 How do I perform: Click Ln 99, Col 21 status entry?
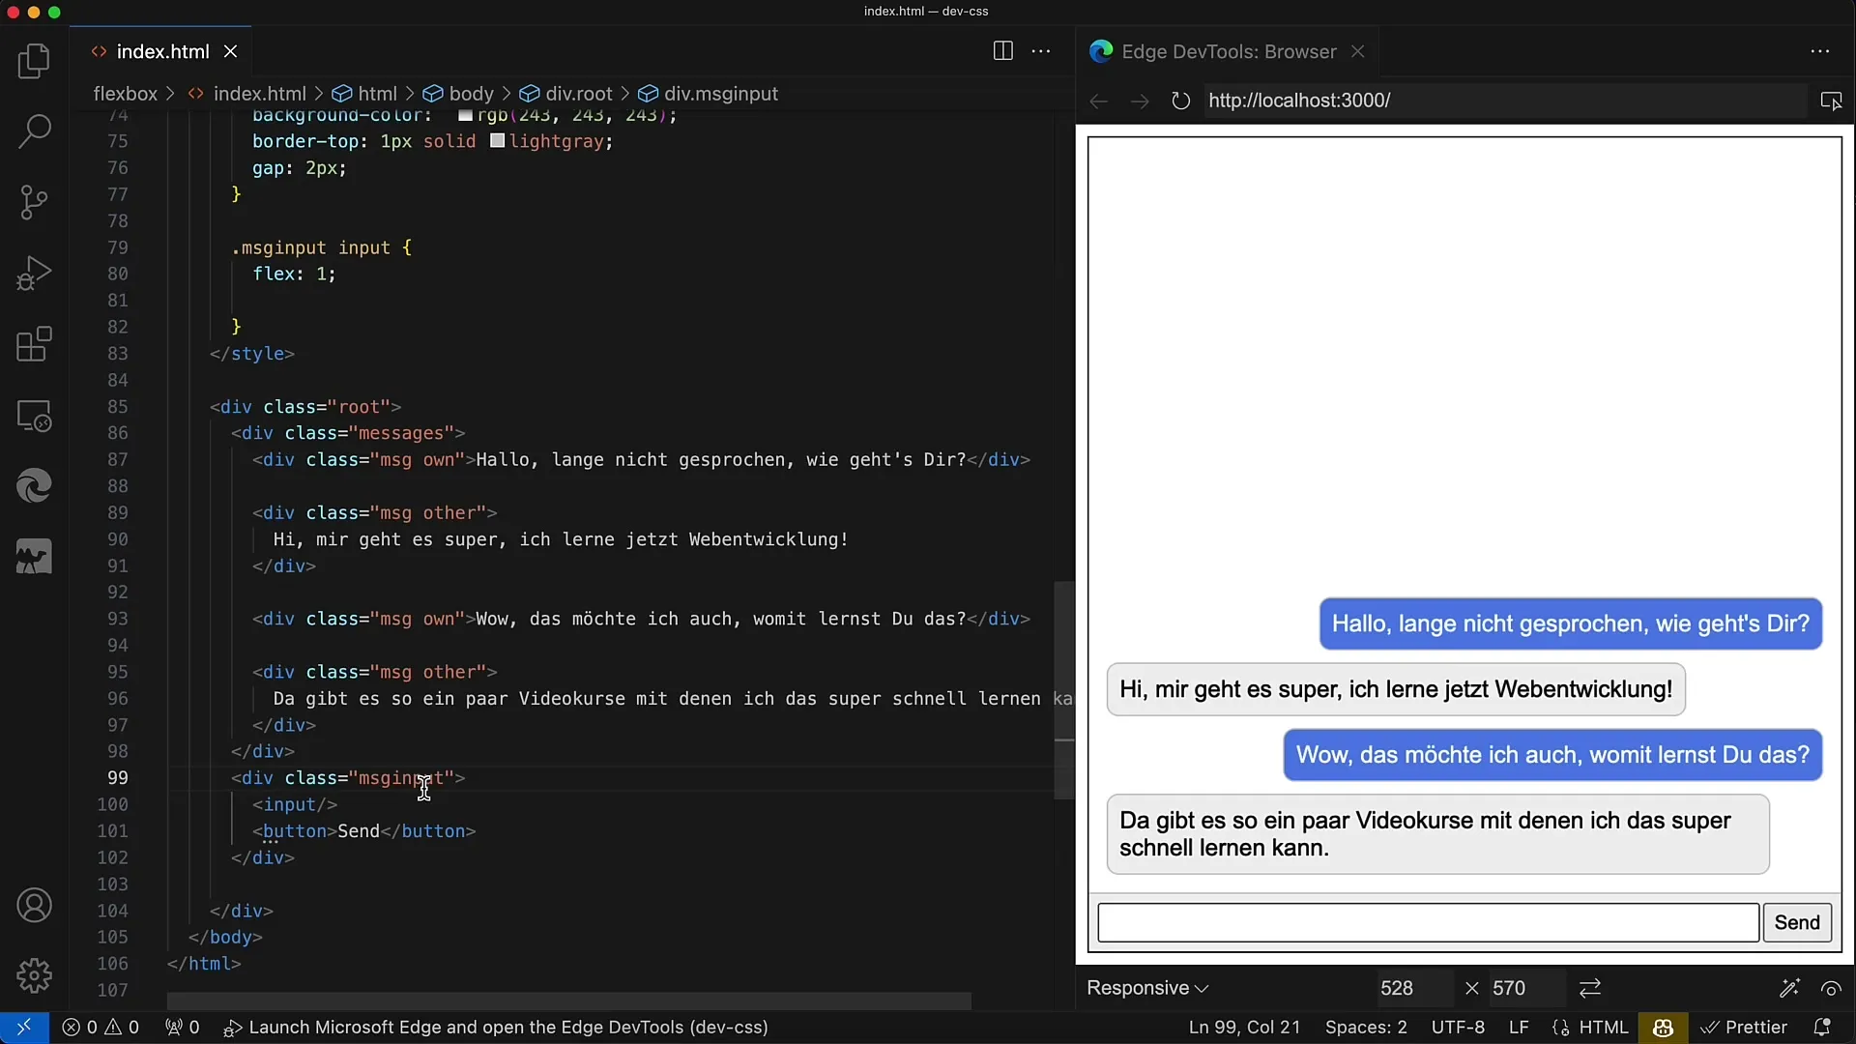[1244, 1028]
